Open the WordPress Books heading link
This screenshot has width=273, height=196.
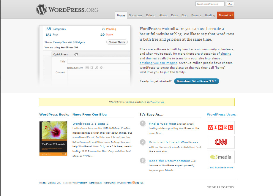[x=54, y=114]
